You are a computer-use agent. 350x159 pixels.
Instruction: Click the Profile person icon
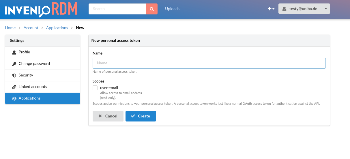click(14, 52)
